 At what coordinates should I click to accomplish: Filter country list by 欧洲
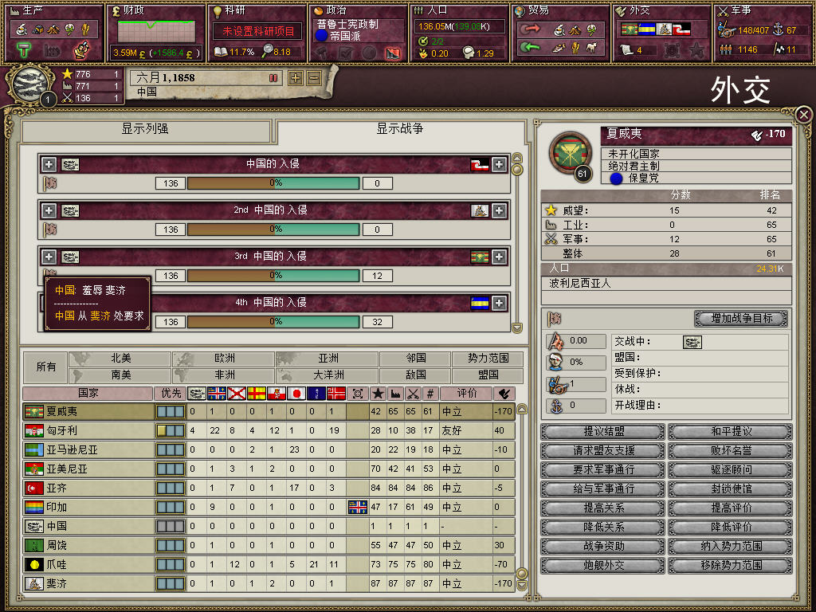tap(224, 359)
